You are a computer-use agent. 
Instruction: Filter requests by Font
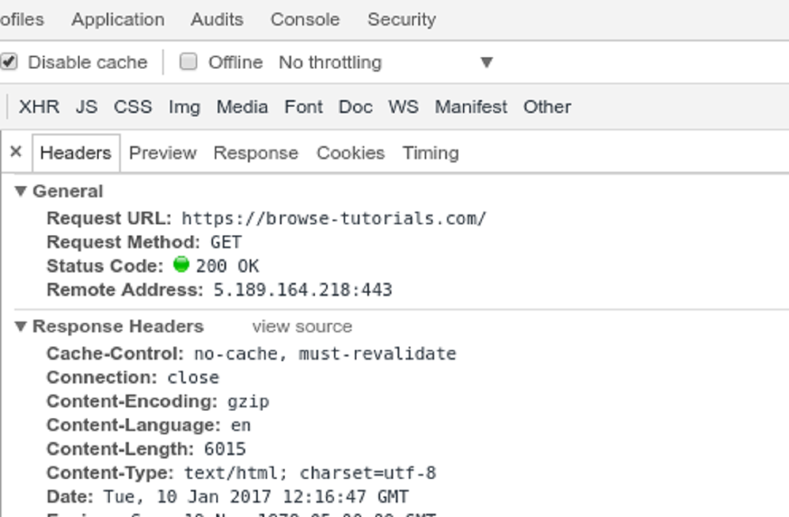(303, 107)
